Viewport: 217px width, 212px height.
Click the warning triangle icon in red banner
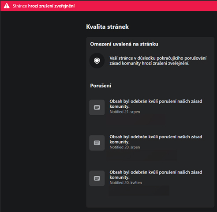[7, 6]
